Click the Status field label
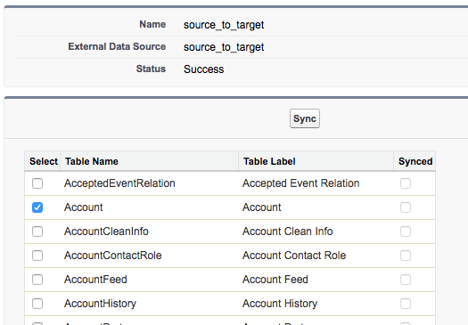 pyautogui.click(x=151, y=69)
